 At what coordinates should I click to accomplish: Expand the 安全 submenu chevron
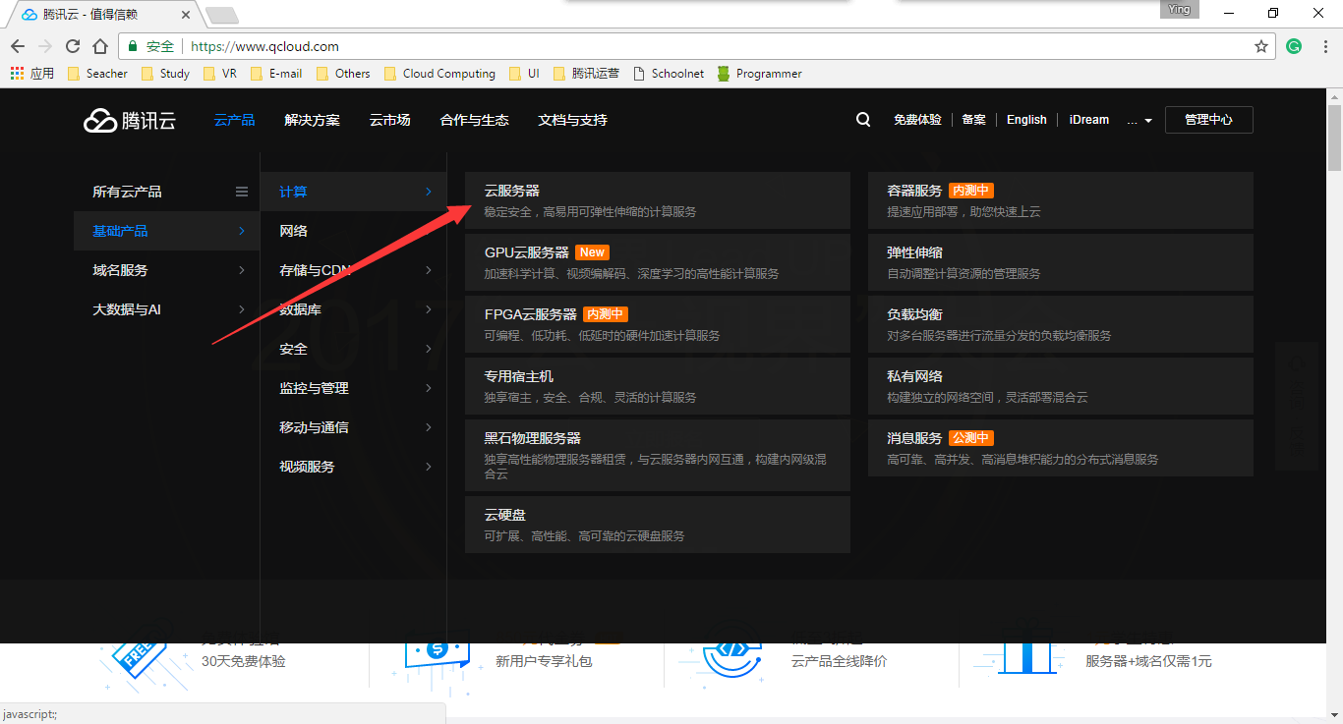pyautogui.click(x=429, y=349)
